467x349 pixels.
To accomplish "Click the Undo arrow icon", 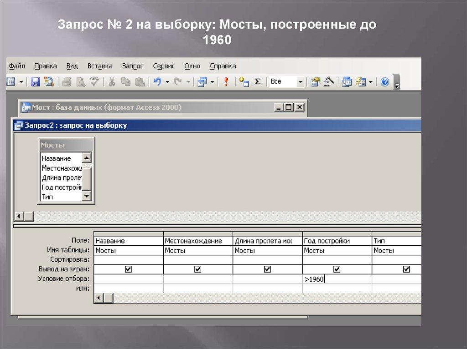I will (157, 82).
